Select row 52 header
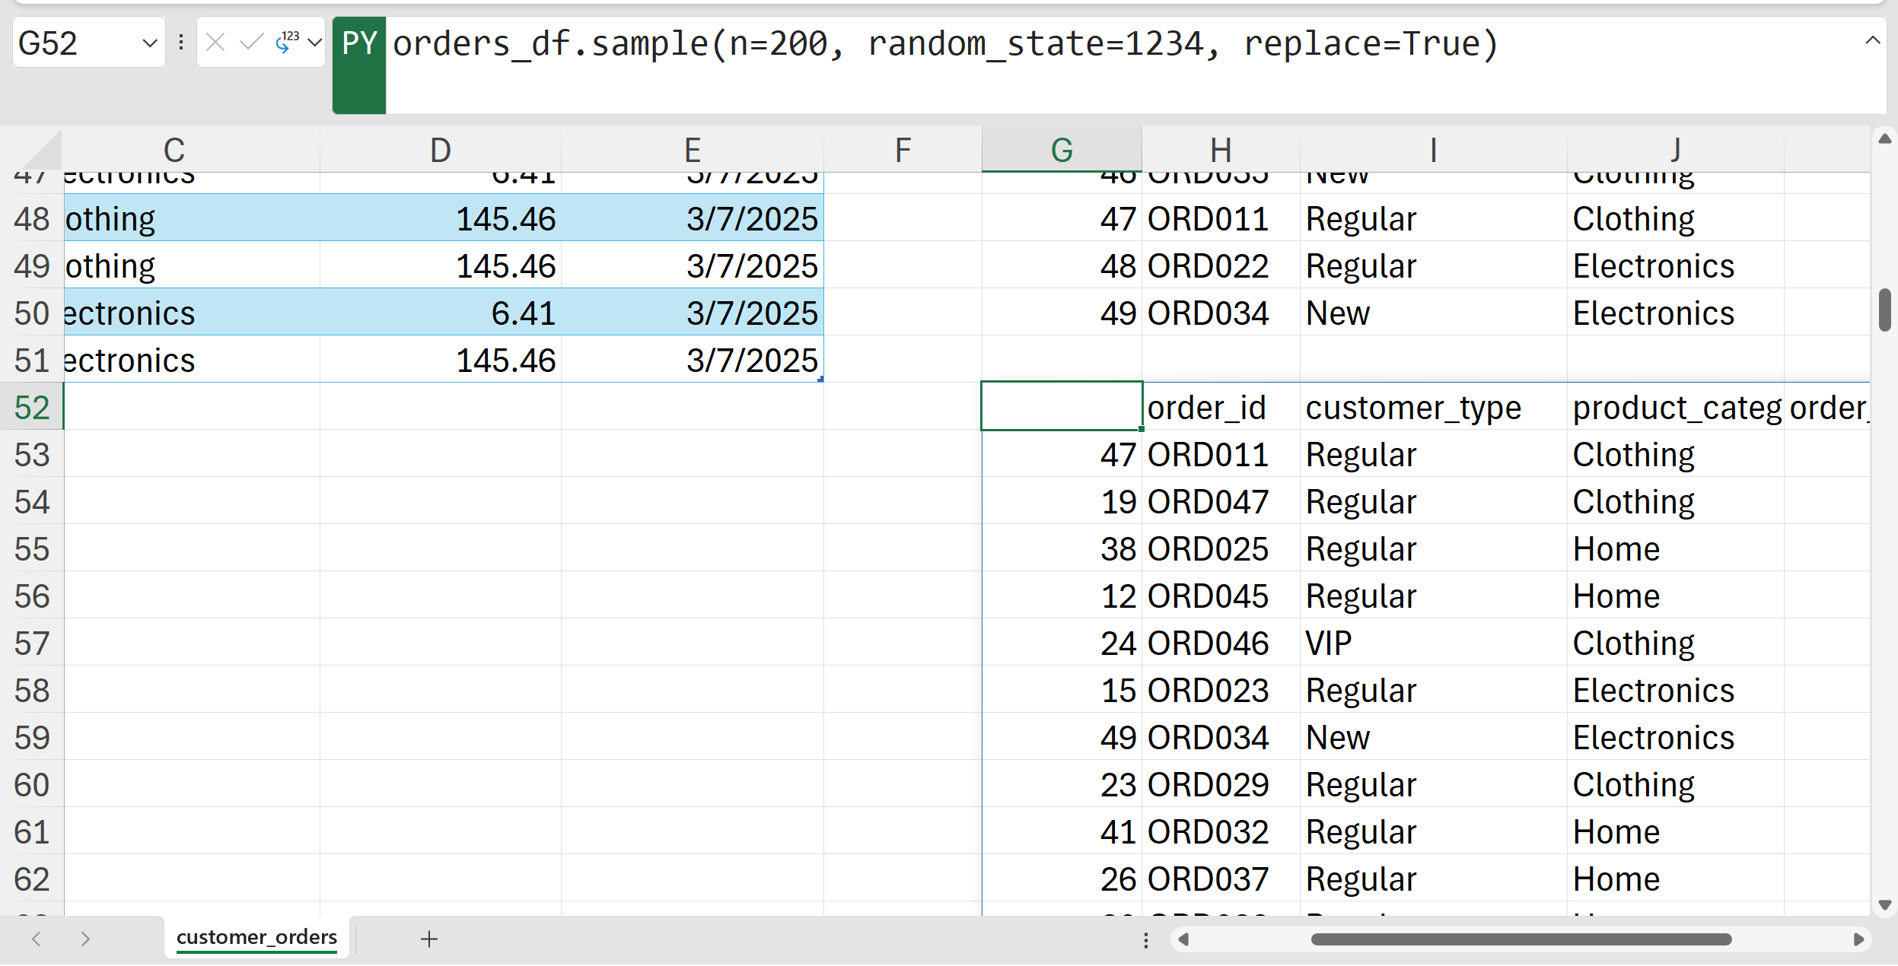 [x=31, y=408]
